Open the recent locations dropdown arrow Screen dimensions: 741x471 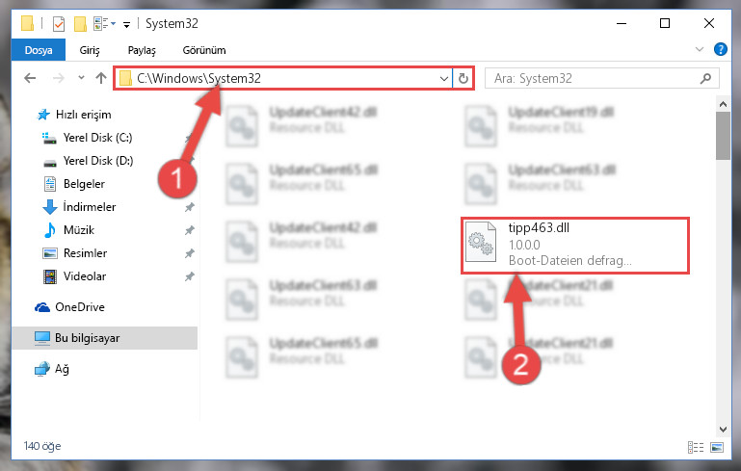point(81,77)
